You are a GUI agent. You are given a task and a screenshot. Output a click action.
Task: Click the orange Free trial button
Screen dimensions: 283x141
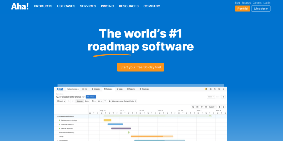(242, 8)
